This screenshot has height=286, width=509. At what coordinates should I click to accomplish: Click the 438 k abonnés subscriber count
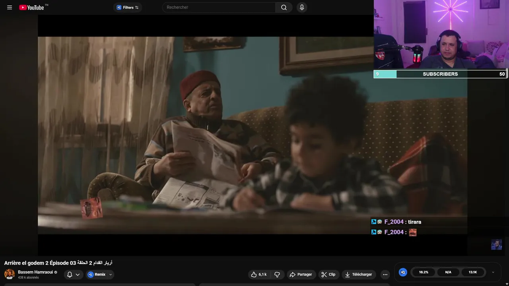(x=28, y=278)
